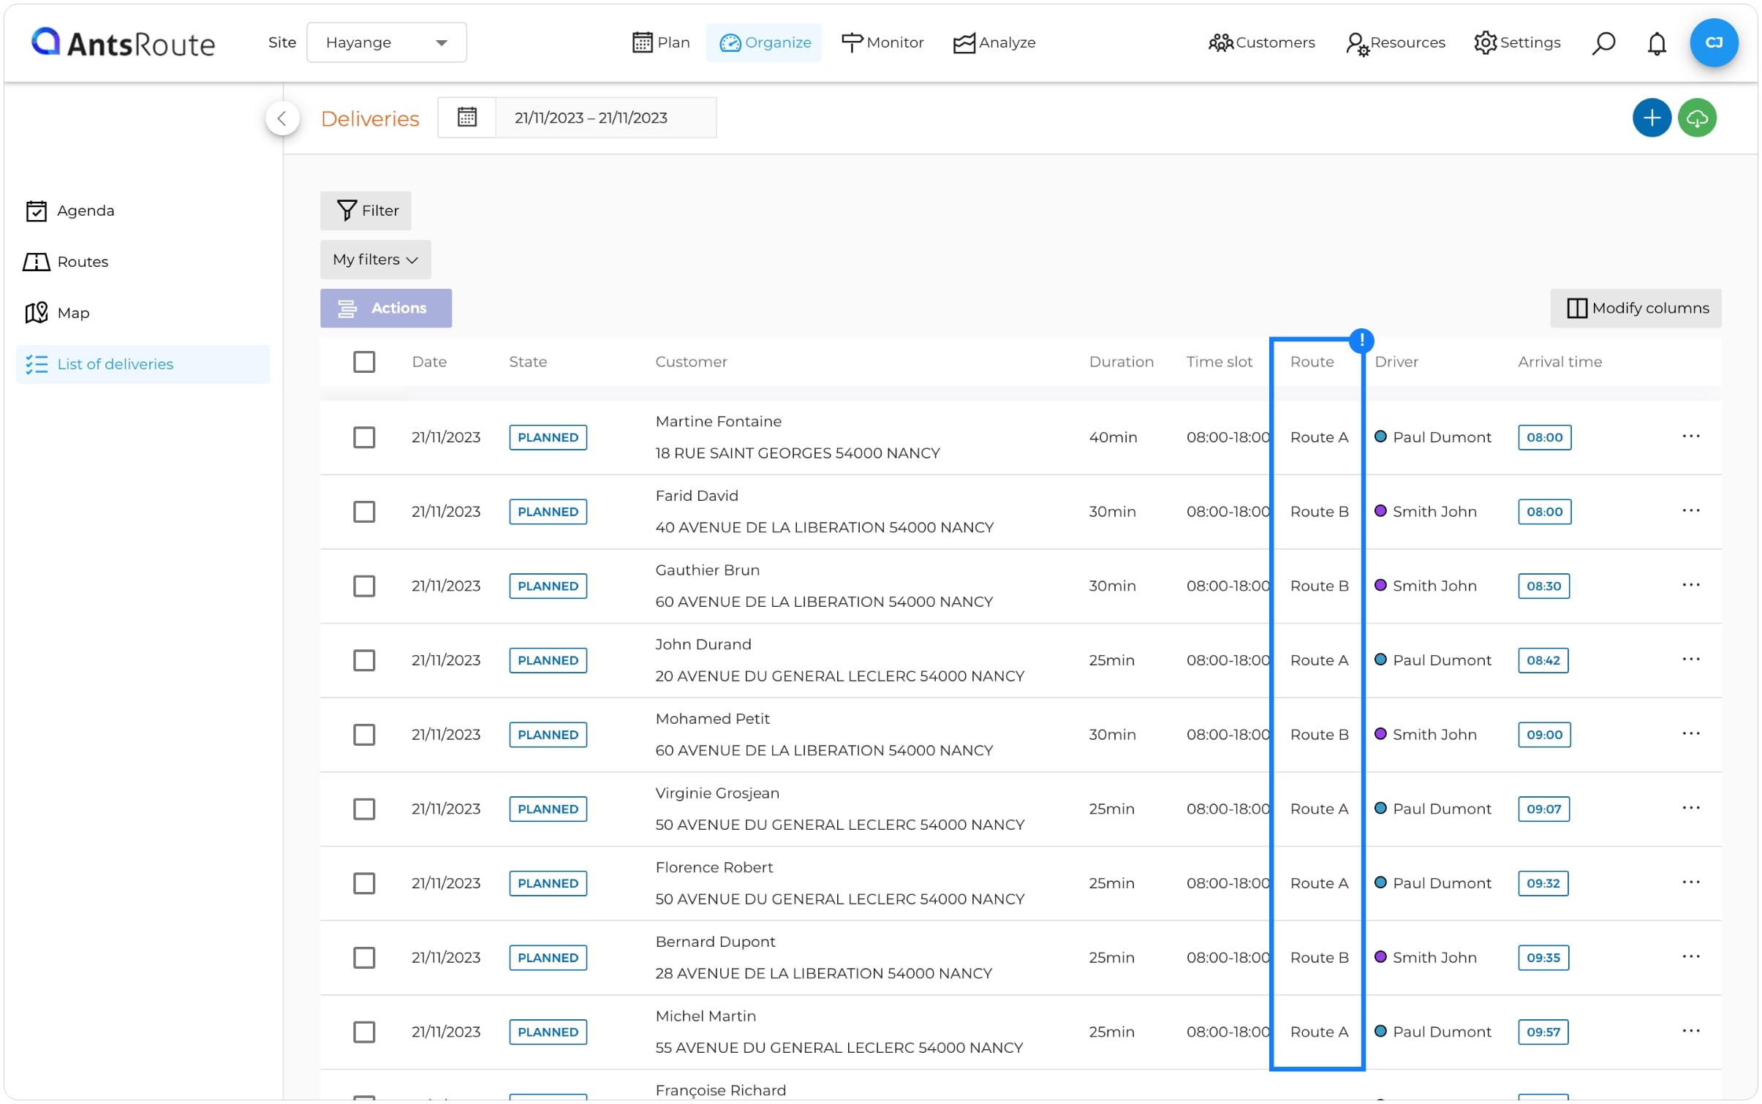1762x1104 pixels.
Task: Click the Modify columns button
Action: pos(1635,308)
